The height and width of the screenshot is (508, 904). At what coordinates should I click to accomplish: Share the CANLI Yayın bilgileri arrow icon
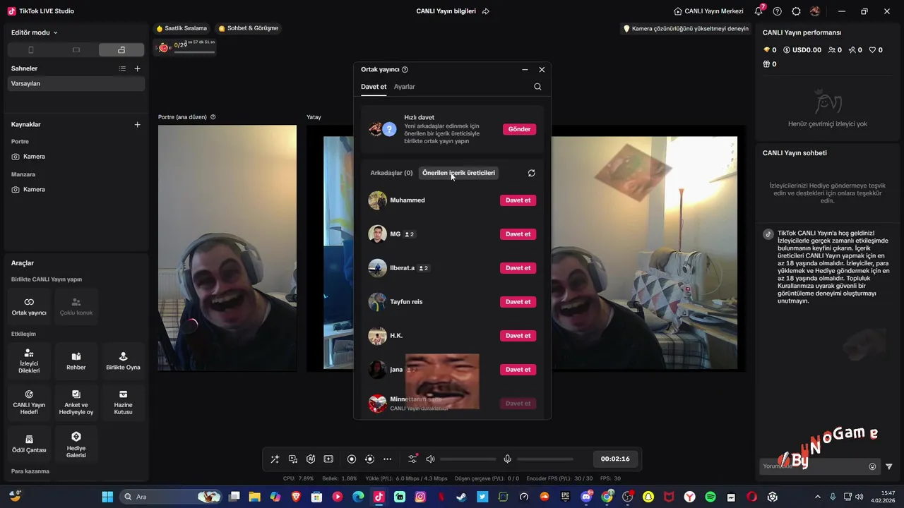pos(485,11)
